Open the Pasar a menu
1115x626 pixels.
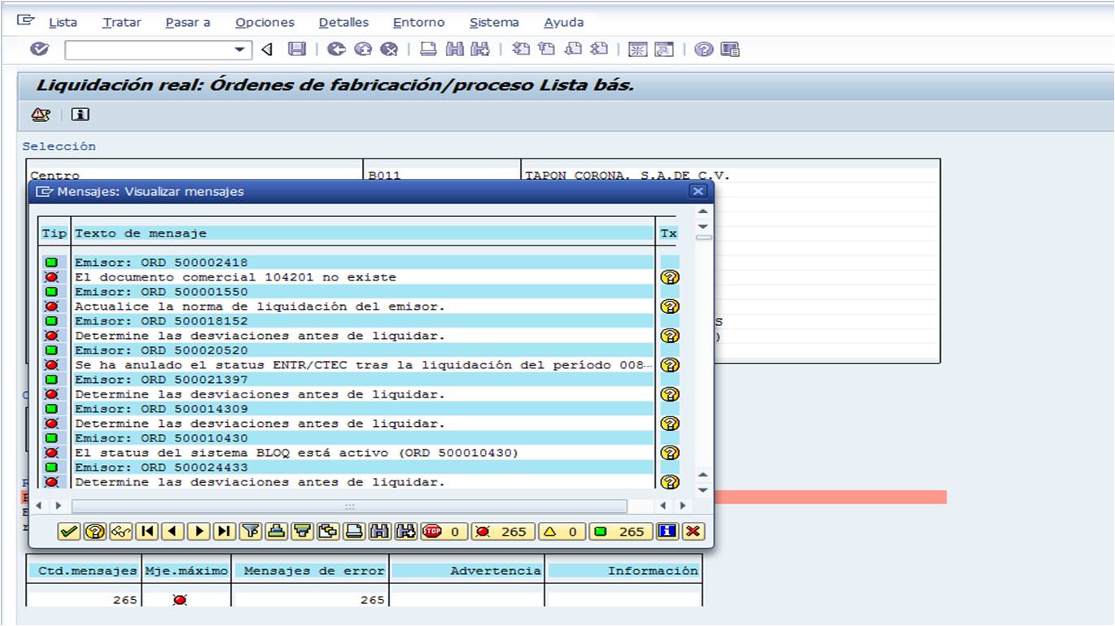pos(187,23)
